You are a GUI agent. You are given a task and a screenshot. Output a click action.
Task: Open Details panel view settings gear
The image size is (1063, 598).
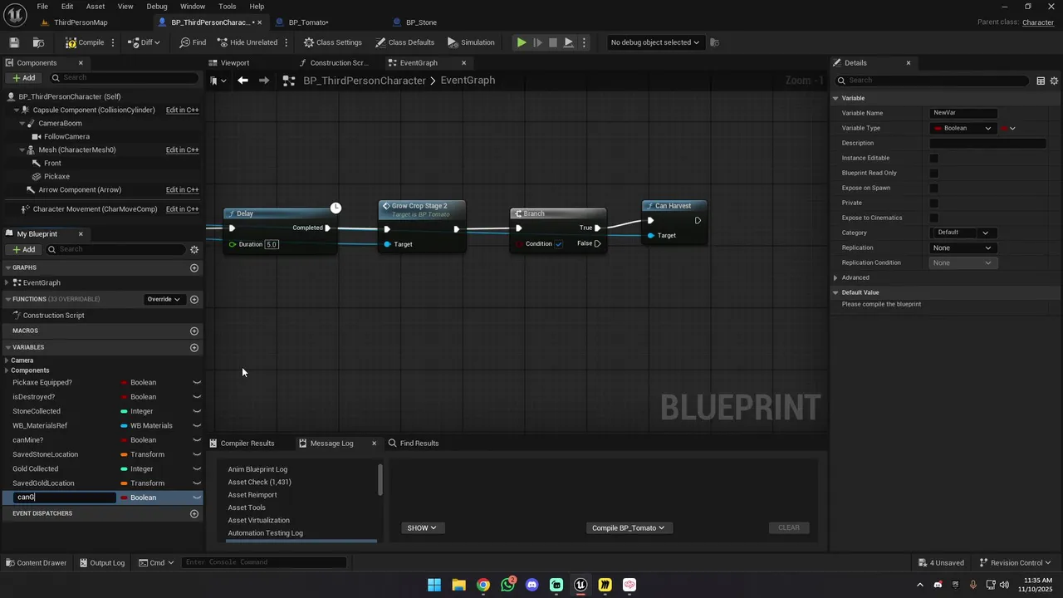(1055, 81)
